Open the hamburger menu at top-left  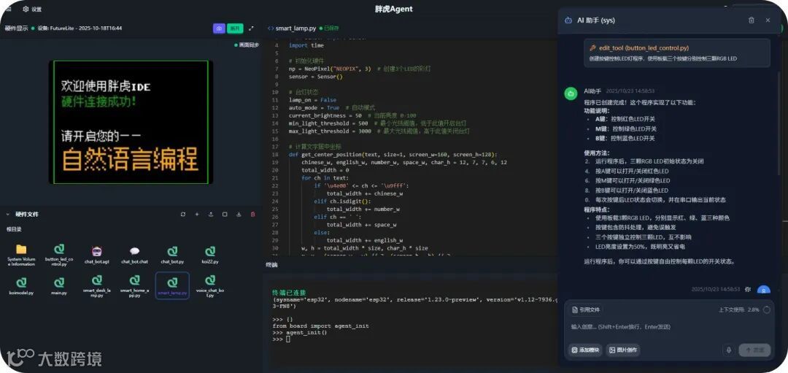click(9, 9)
